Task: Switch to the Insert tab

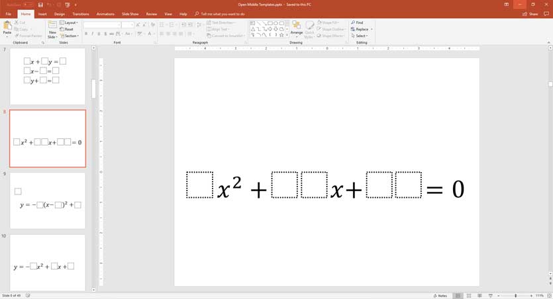Action: pos(42,14)
